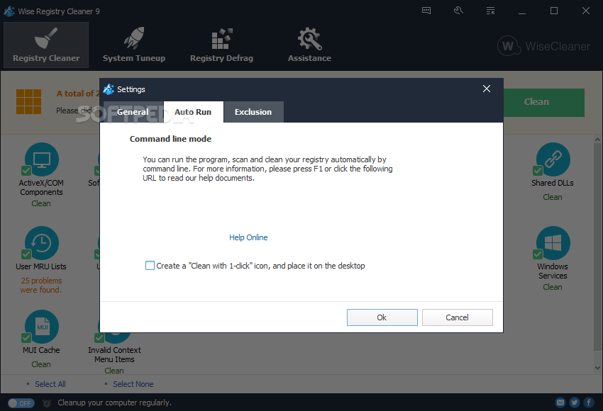Open the Registry Defrag section
603x411 pixels.
coord(221,45)
